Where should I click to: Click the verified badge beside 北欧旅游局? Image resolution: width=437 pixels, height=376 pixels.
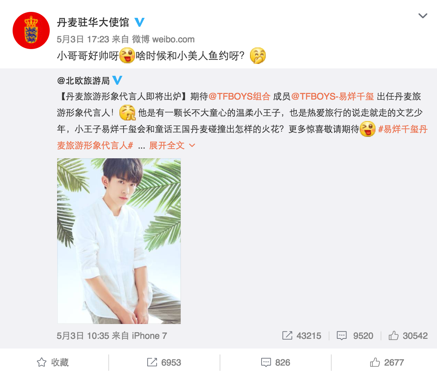pos(117,80)
